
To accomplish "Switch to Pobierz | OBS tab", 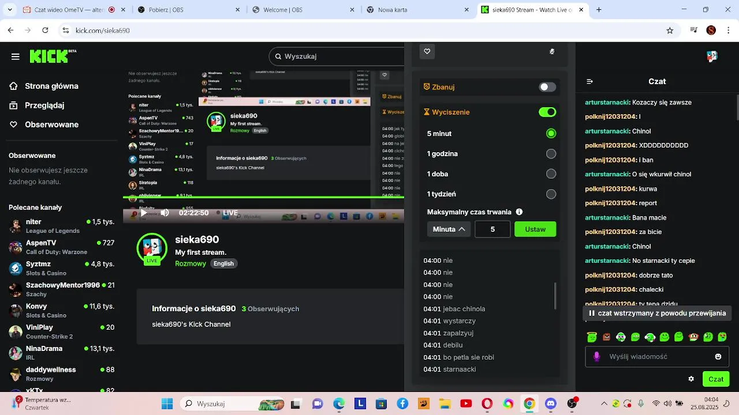I will pos(189,10).
